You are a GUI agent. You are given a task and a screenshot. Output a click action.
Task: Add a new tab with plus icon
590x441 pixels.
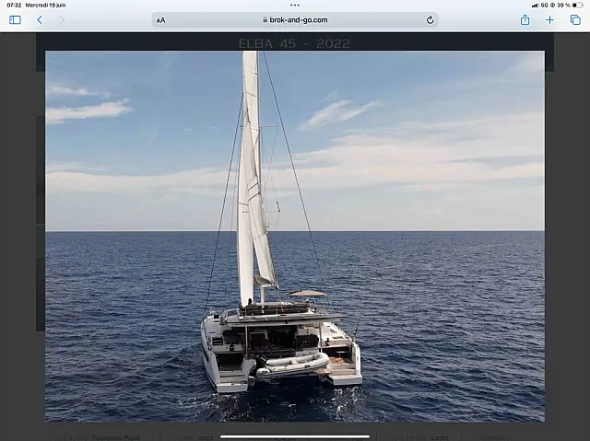click(x=549, y=20)
